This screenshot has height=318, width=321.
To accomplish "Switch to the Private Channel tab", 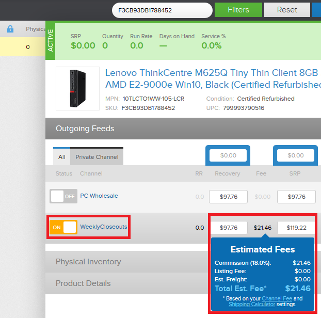I will (x=97, y=157).
